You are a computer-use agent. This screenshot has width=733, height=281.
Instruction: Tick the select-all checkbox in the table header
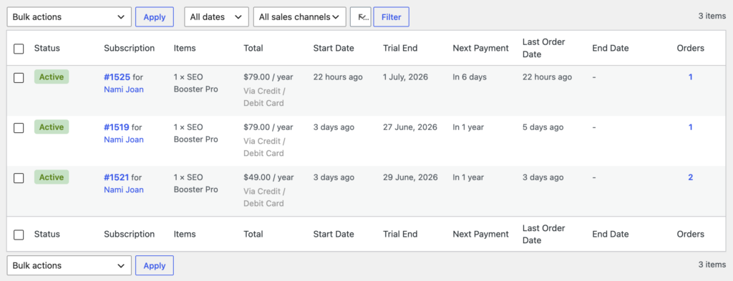(x=19, y=49)
